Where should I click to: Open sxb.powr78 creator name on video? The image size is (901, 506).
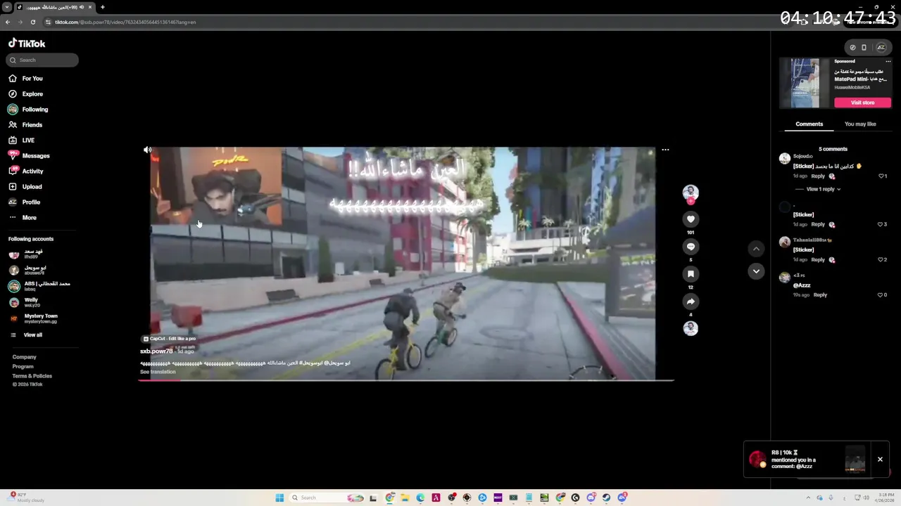point(156,351)
